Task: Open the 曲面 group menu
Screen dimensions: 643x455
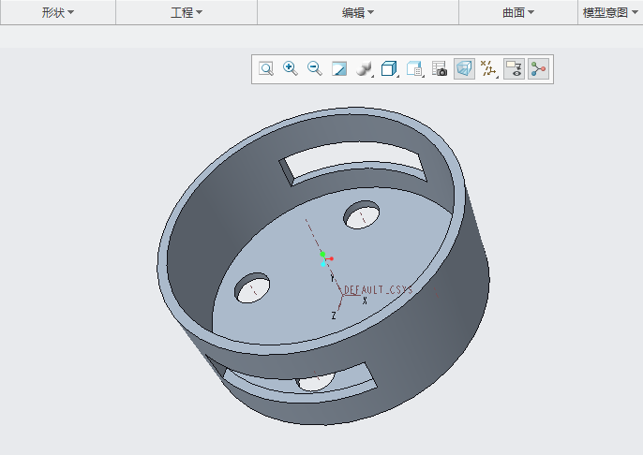Action: pyautogui.click(x=518, y=13)
